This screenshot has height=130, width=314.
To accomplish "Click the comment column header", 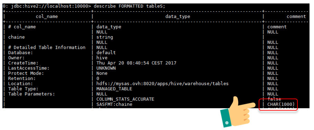I will 296,17.
